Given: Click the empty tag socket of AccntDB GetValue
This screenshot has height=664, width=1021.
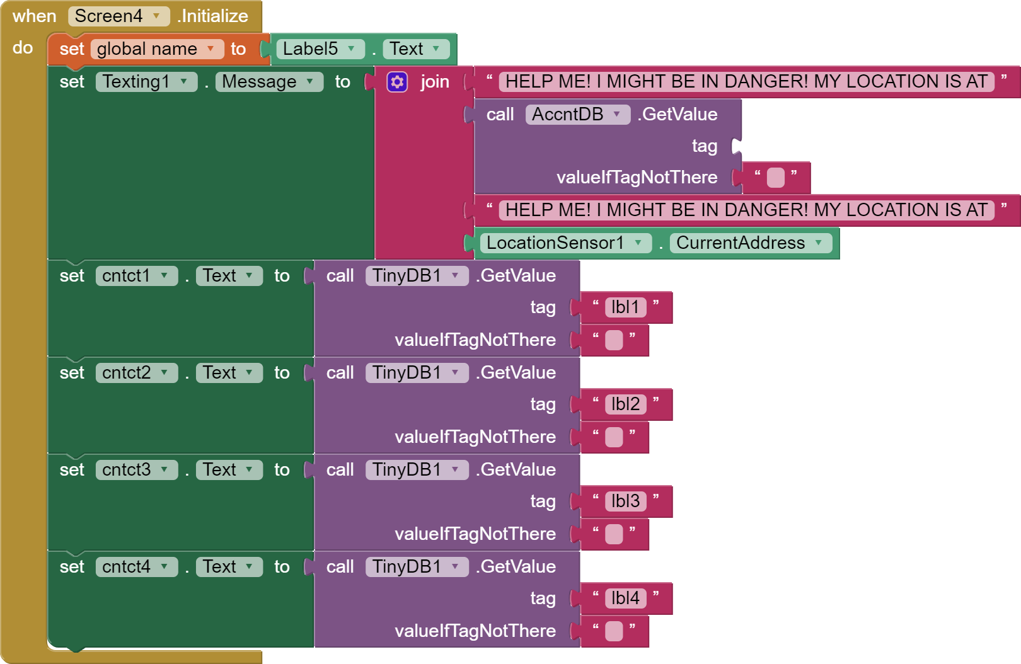Looking at the screenshot, I should pyautogui.click(x=736, y=147).
